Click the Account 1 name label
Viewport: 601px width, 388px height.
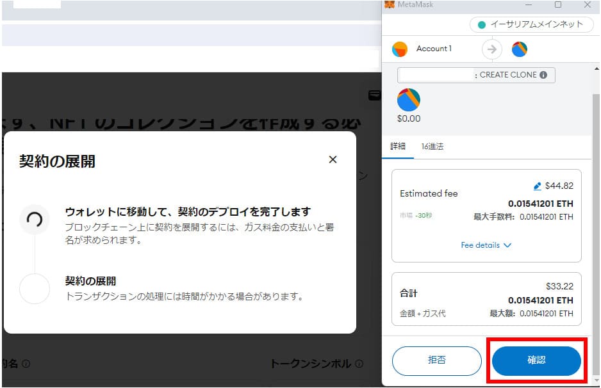tap(434, 49)
